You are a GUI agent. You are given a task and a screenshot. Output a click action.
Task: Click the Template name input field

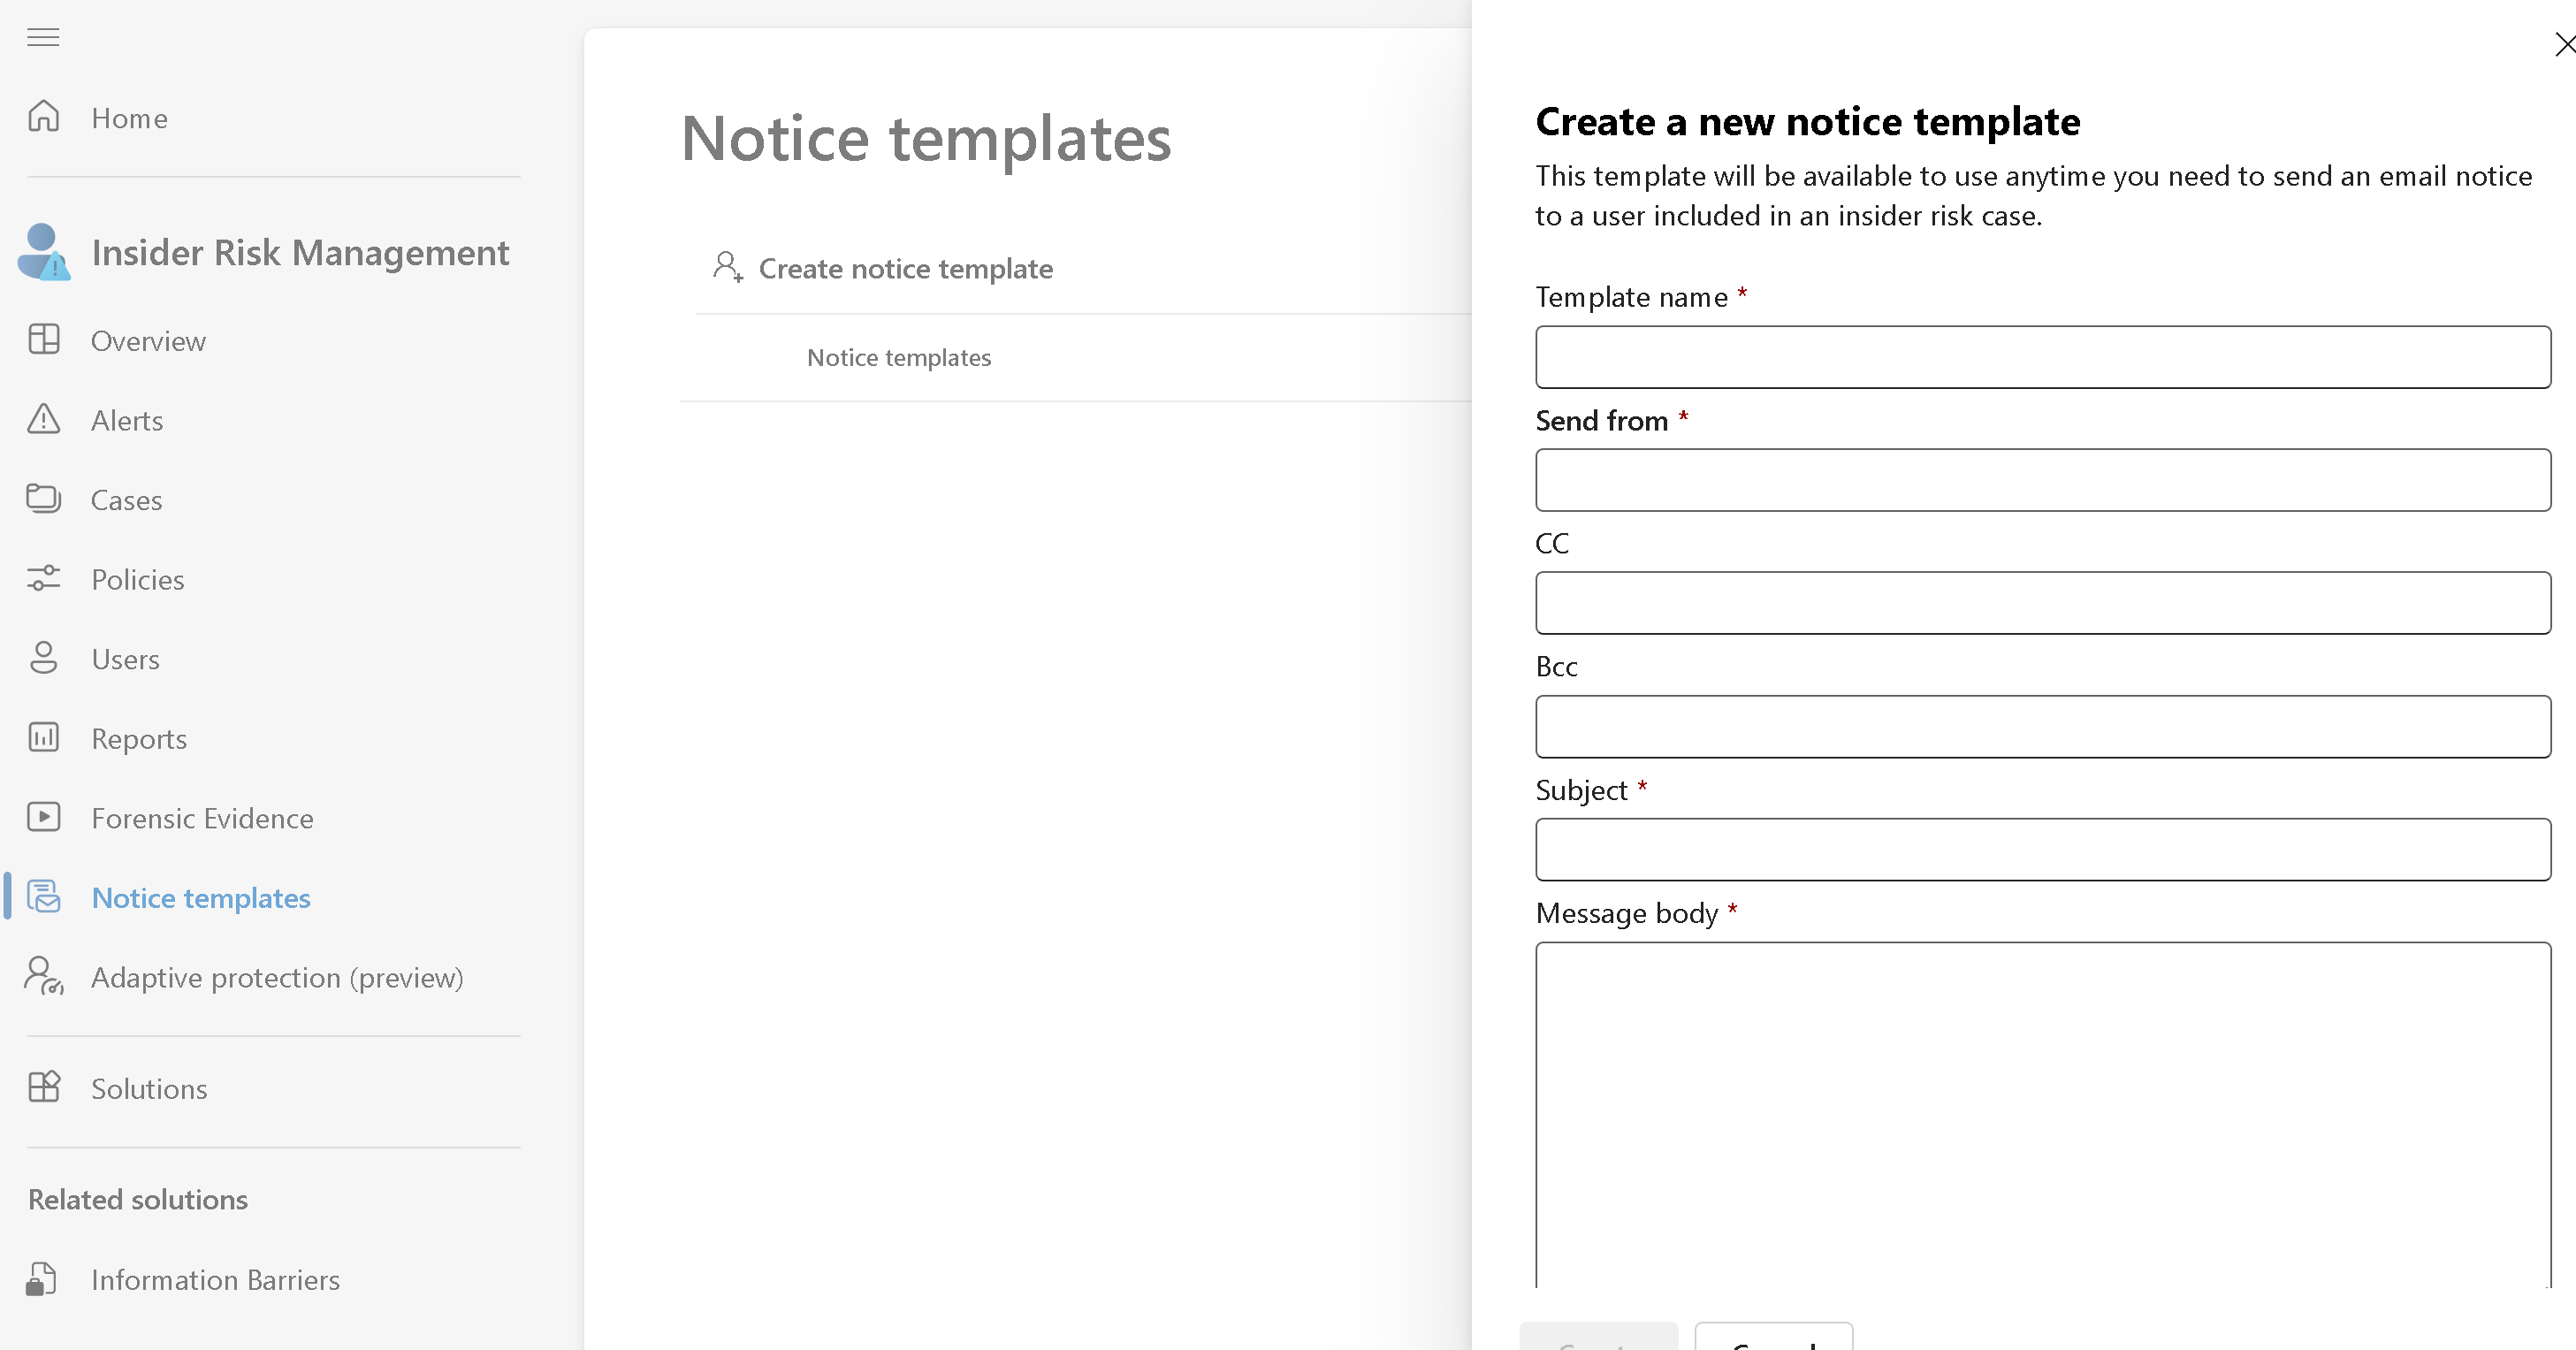click(2042, 357)
